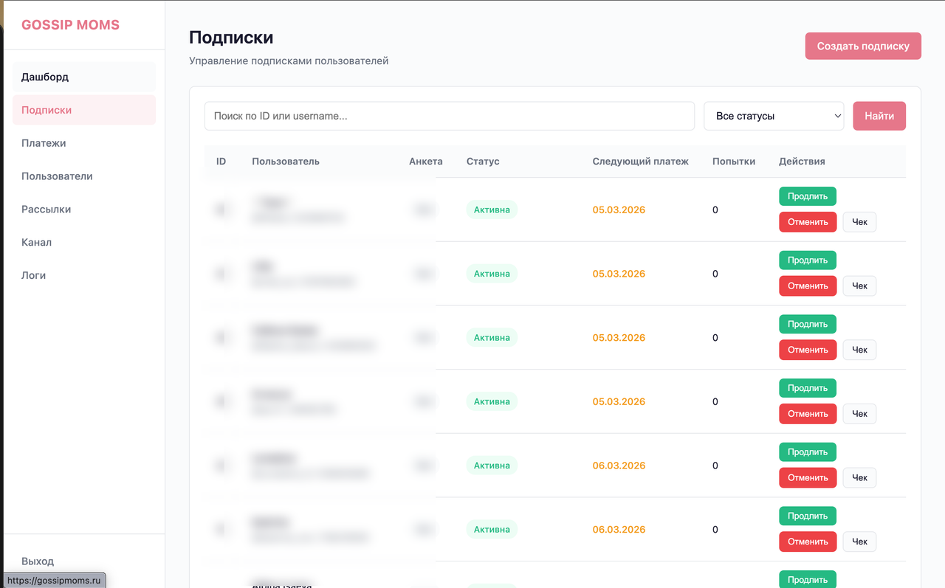Navigate to Рассылки in sidebar
This screenshot has width=945, height=588.
(x=46, y=209)
